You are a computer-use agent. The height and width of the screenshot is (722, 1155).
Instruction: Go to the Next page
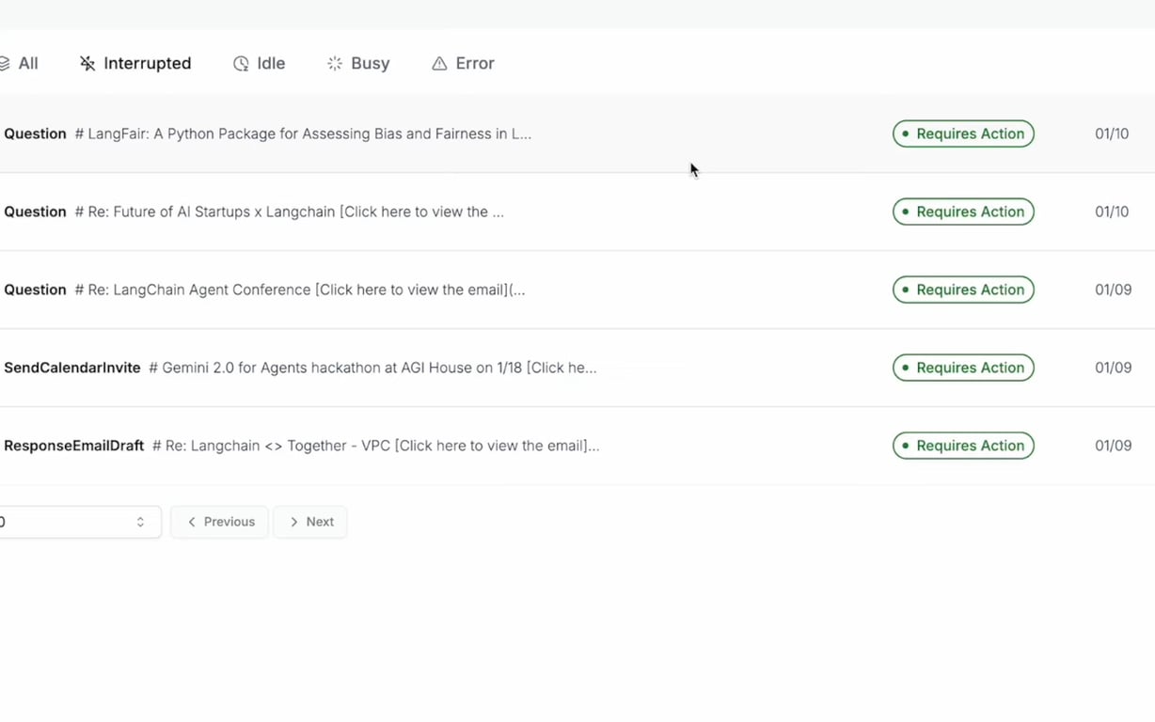310,522
